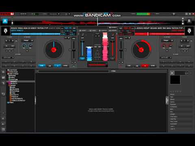The height and width of the screenshot is (146, 195).
Task: Halve the right deck loop size
Action: coord(182,41)
